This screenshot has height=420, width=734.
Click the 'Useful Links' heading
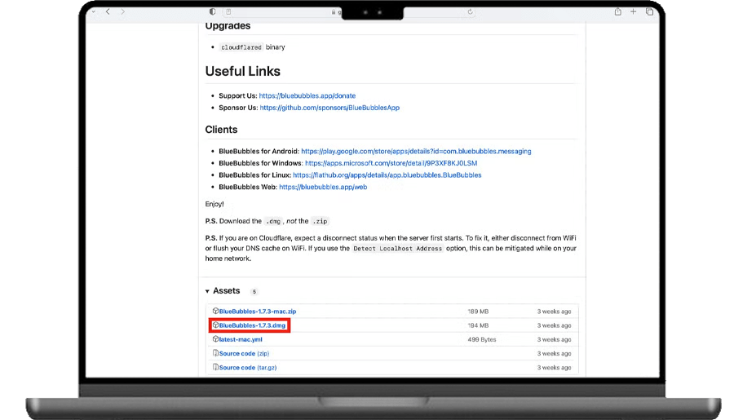click(242, 71)
